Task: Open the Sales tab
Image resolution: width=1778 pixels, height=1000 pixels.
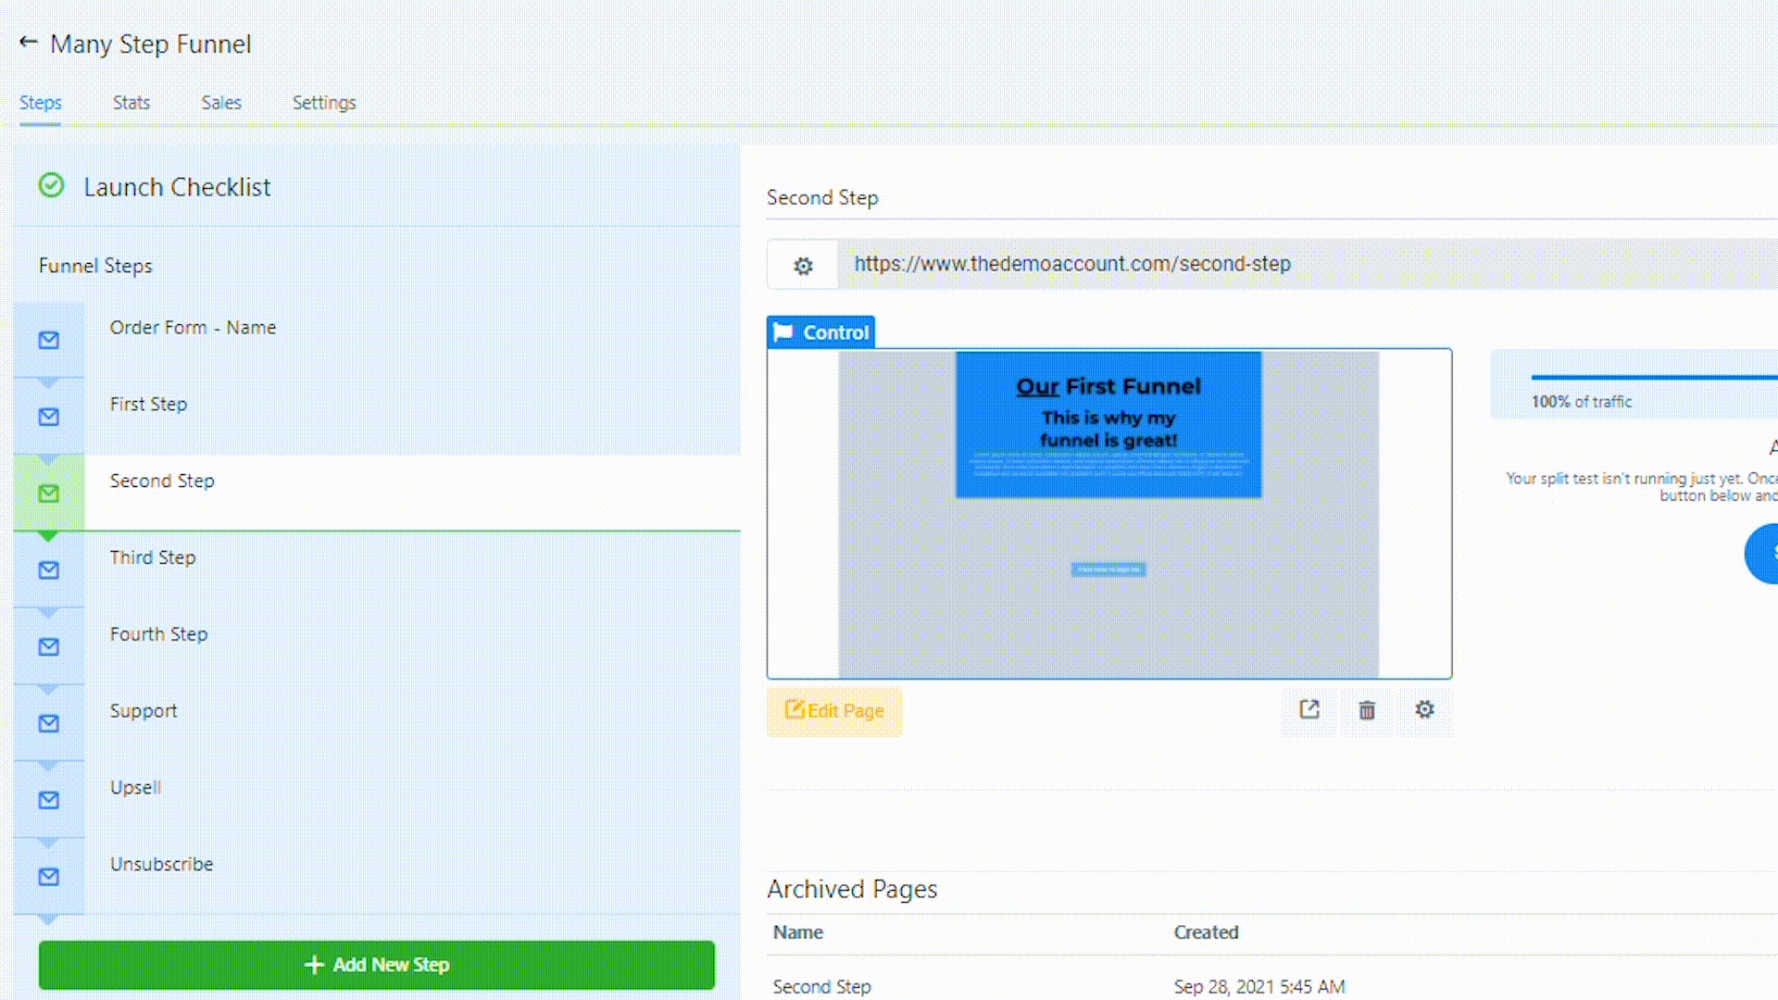Action: pos(221,103)
